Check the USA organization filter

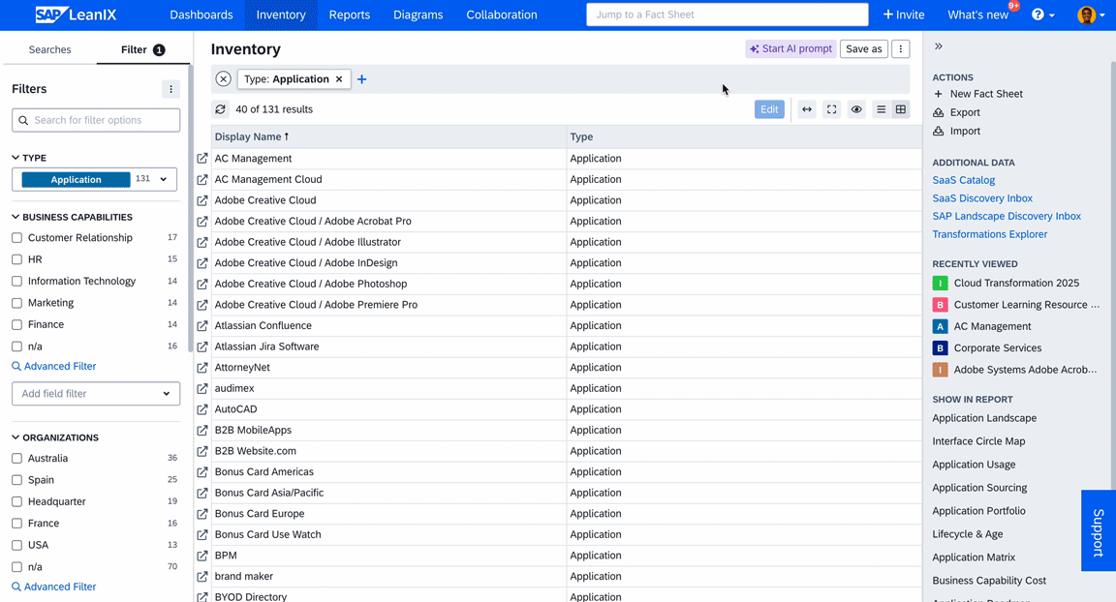(17, 545)
